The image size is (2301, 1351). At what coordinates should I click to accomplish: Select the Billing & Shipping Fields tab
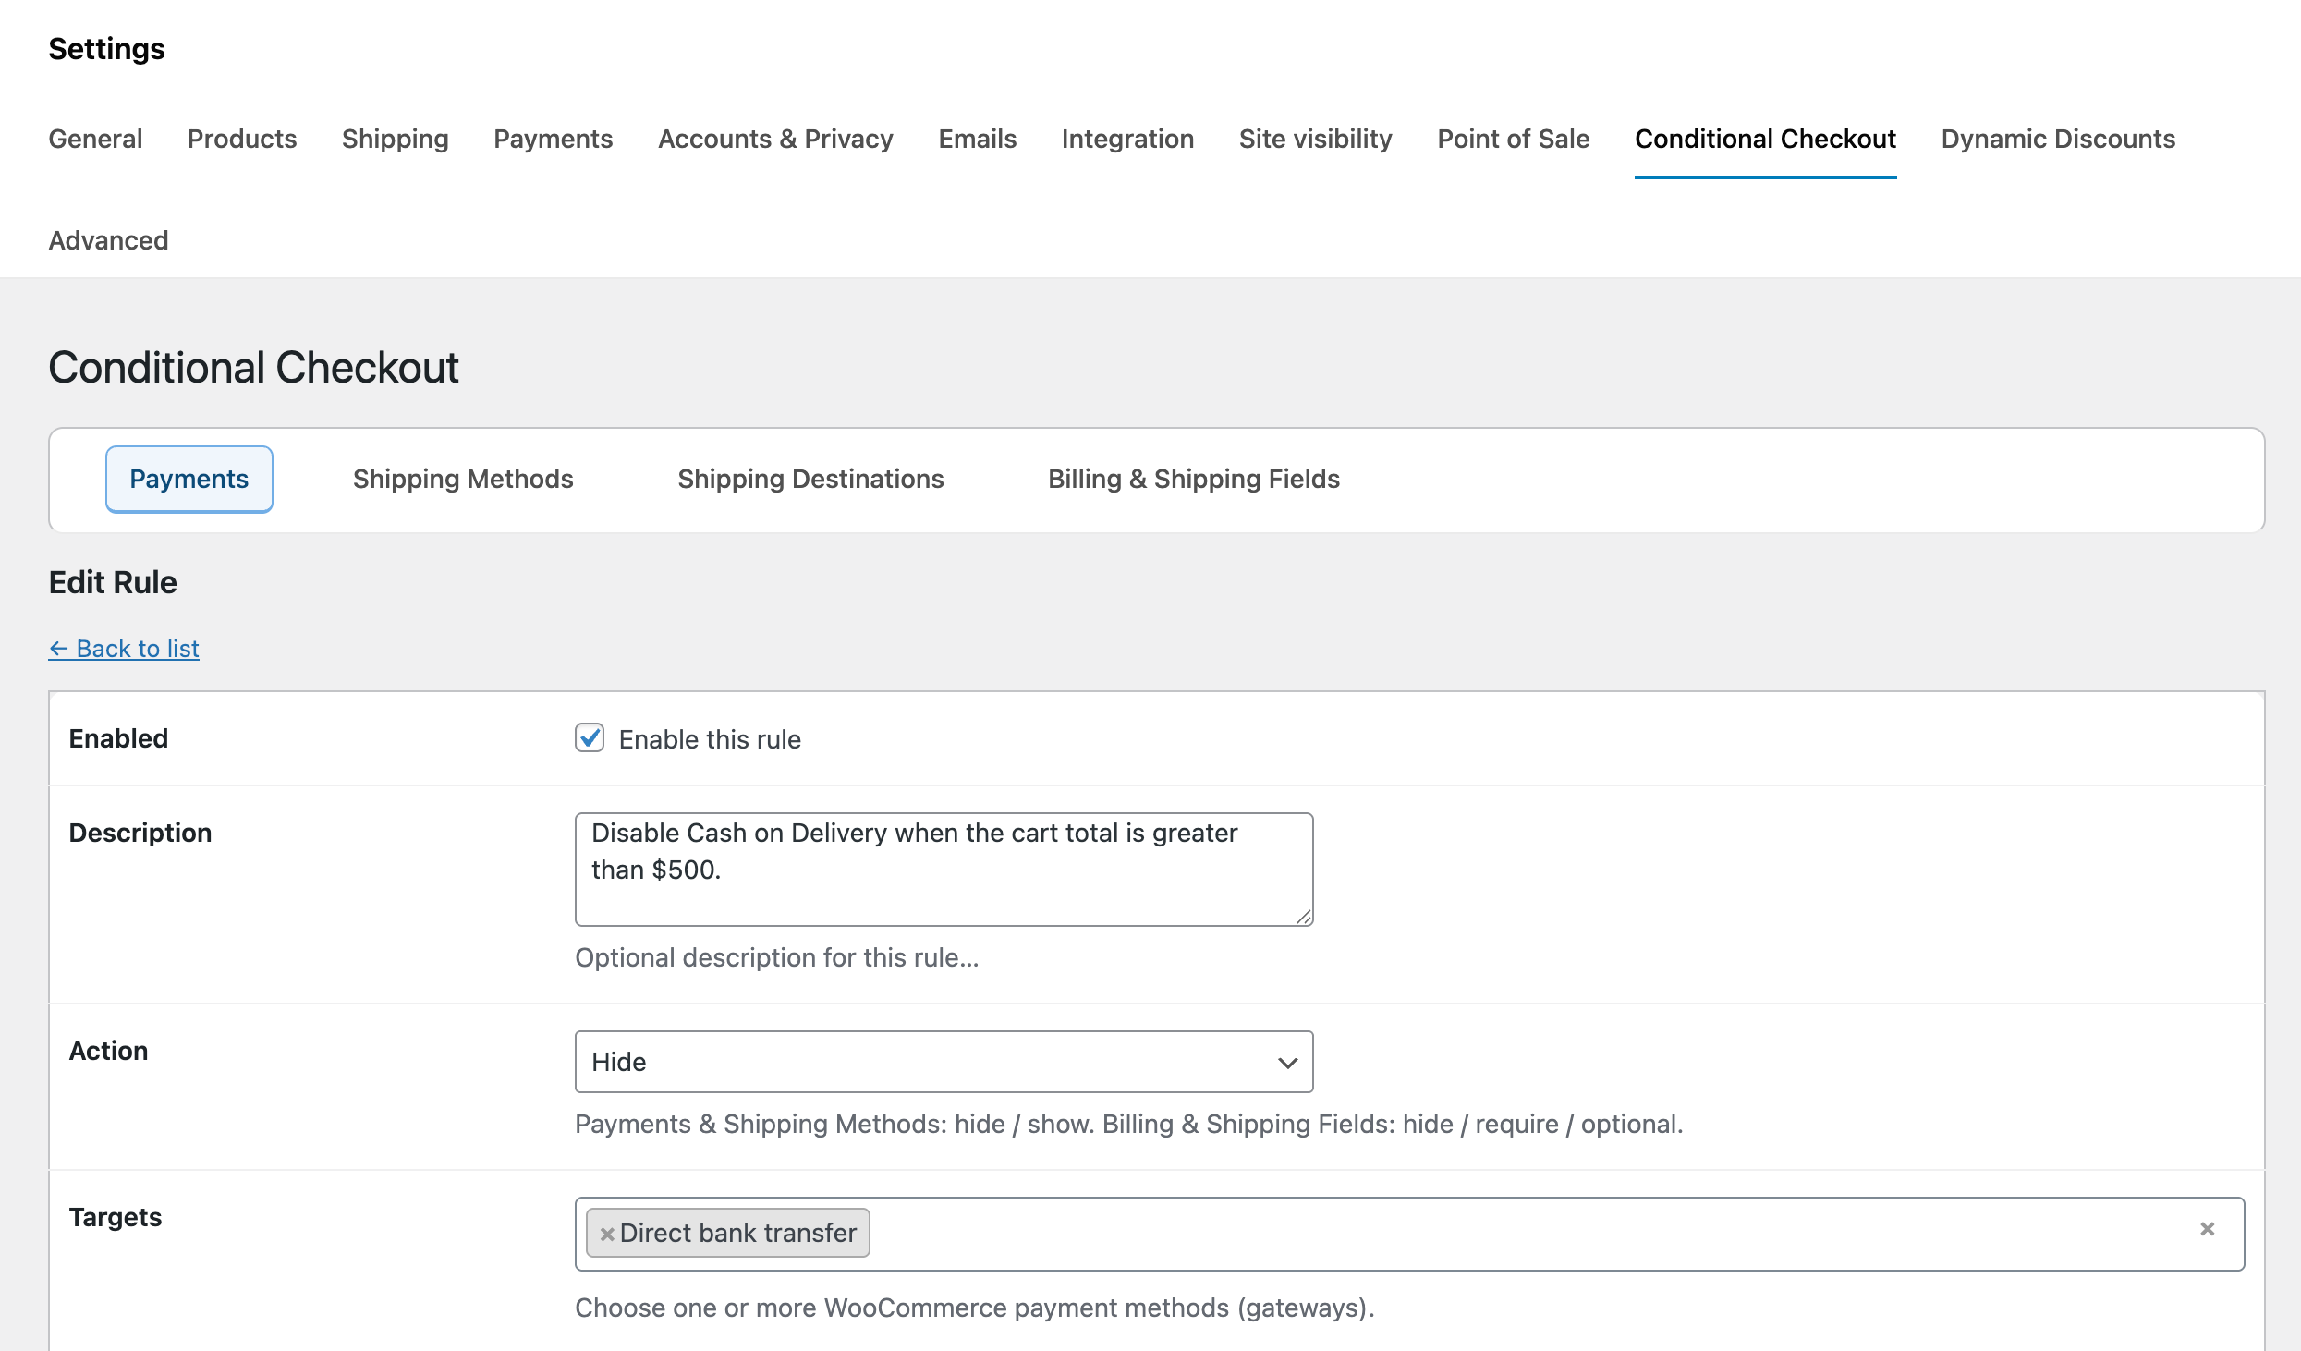(1193, 479)
